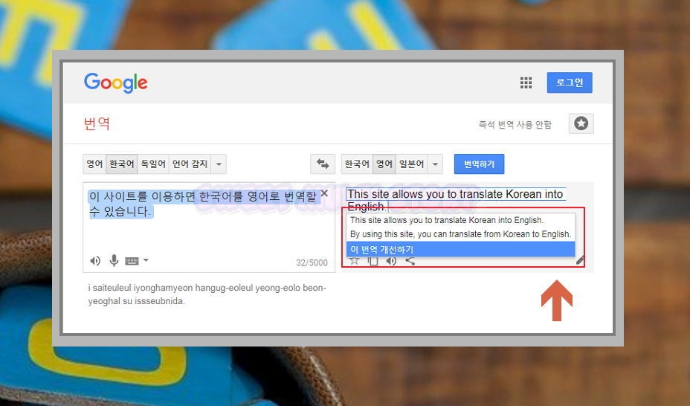
Task: Click the pencil suggest-edit icon
Action: click(x=581, y=260)
